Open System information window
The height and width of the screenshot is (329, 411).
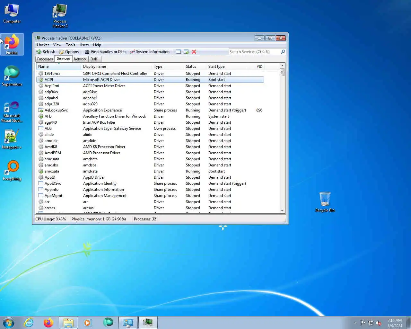click(x=150, y=52)
